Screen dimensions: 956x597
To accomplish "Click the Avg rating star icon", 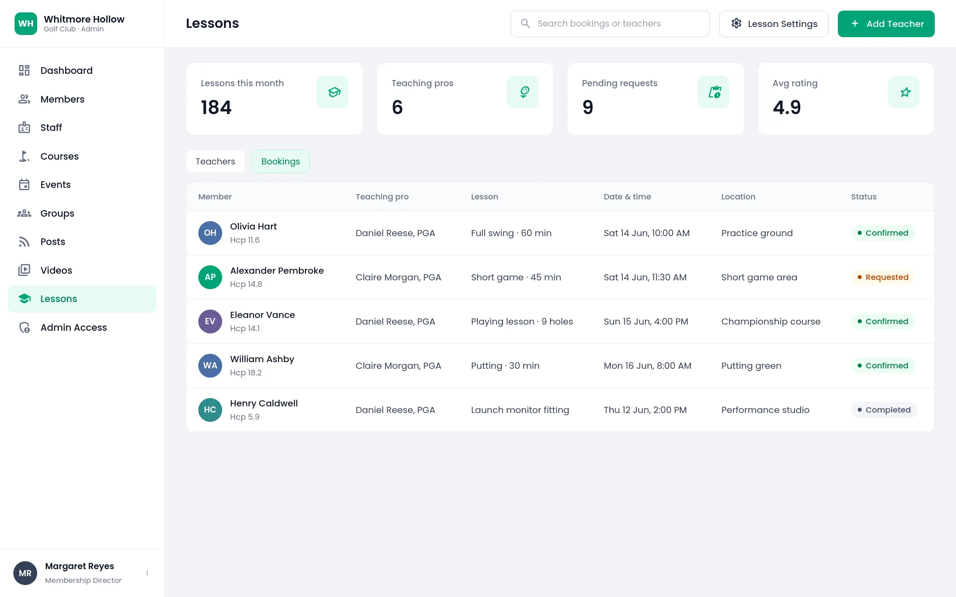I will tap(904, 92).
